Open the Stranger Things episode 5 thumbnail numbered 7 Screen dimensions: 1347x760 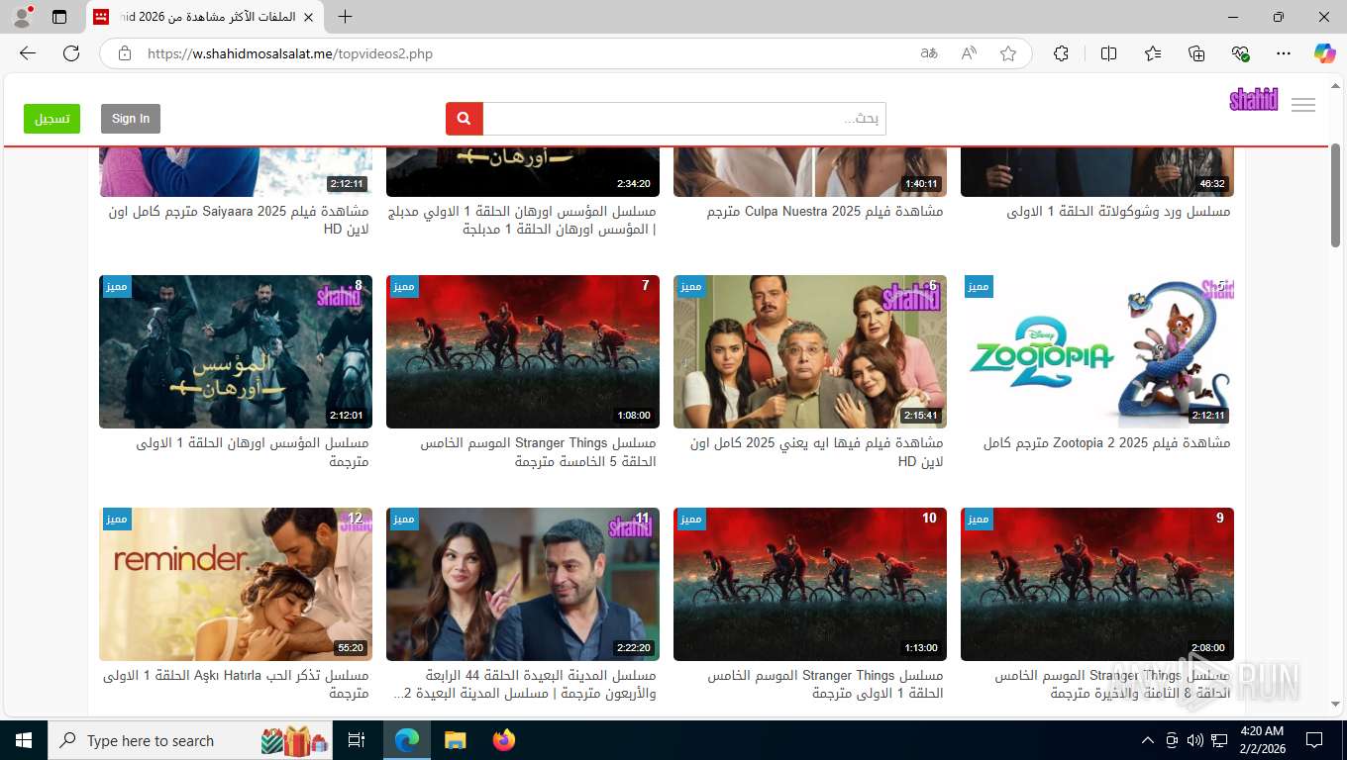pos(523,351)
